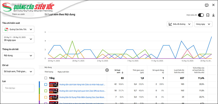The width and height of the screenshot is (218, 104).
Task: Expand the Hàng ngày interval dropdown
Action: coord(204,24)
